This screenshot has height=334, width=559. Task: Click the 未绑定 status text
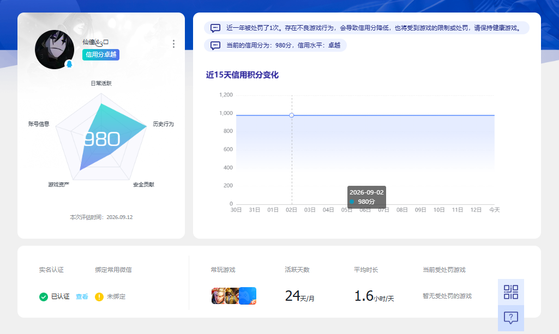[116, 296]
